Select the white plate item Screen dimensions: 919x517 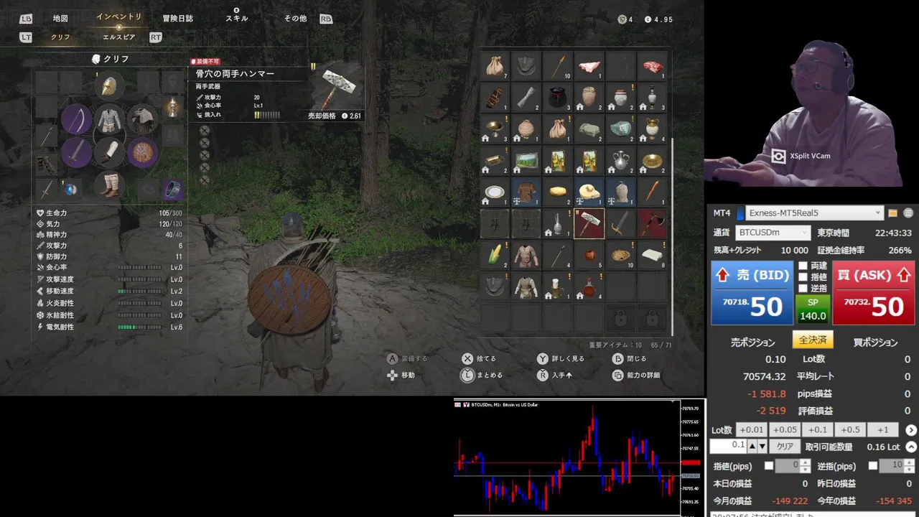495,192
